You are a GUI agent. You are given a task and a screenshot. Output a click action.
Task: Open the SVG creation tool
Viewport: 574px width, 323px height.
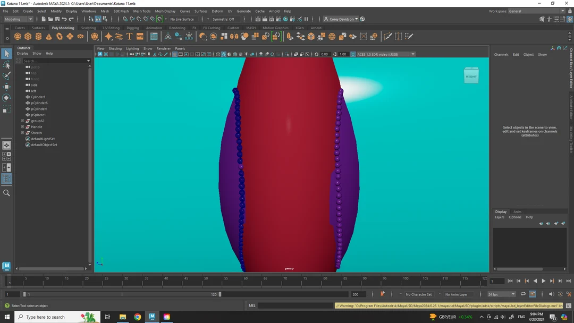[139, 36]
